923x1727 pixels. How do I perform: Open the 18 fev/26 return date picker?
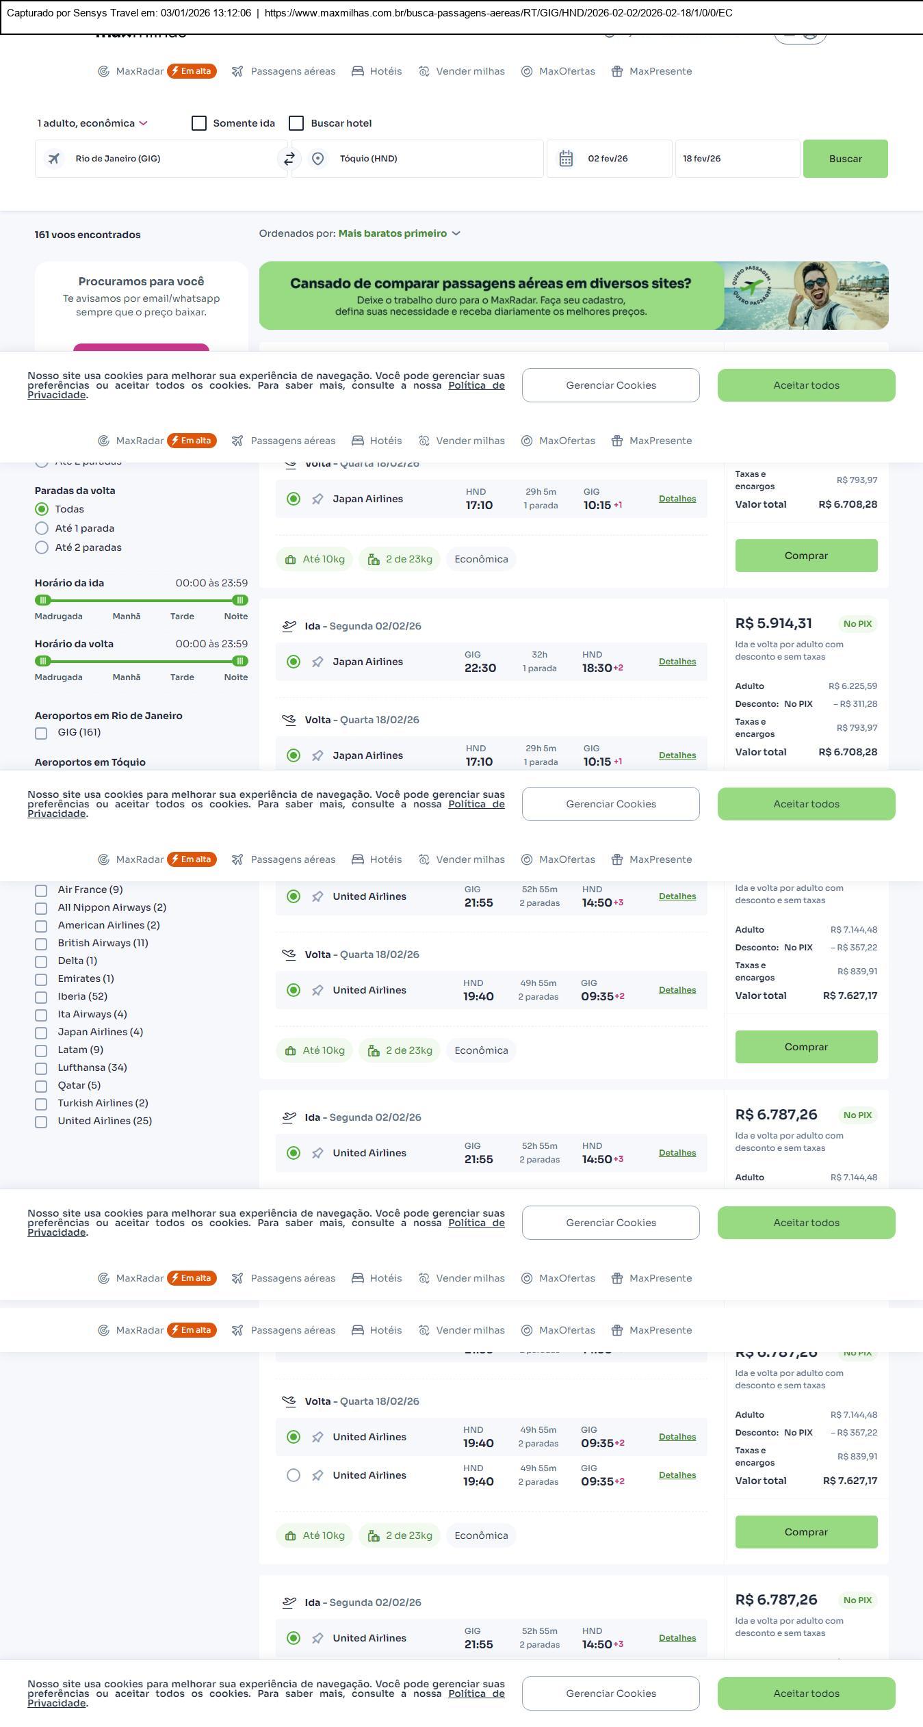[x=737, y=159]
